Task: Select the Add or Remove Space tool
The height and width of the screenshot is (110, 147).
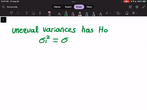Action: click(x=40, y=13)
